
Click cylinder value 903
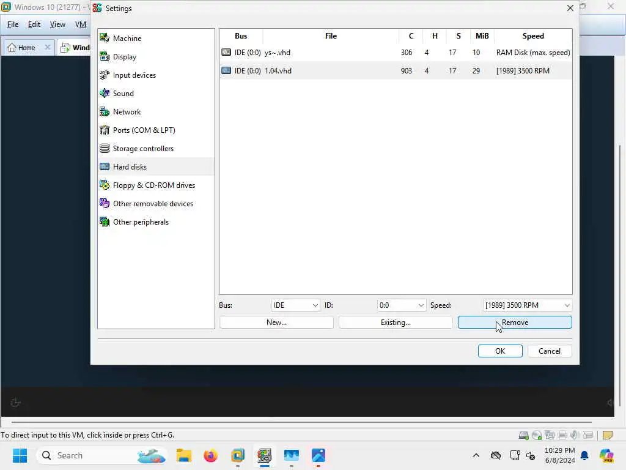(x=407, y=71)
